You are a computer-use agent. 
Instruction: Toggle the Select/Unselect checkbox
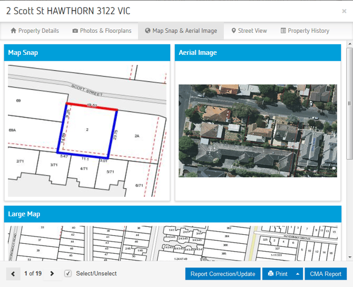(x=67, y=273)
